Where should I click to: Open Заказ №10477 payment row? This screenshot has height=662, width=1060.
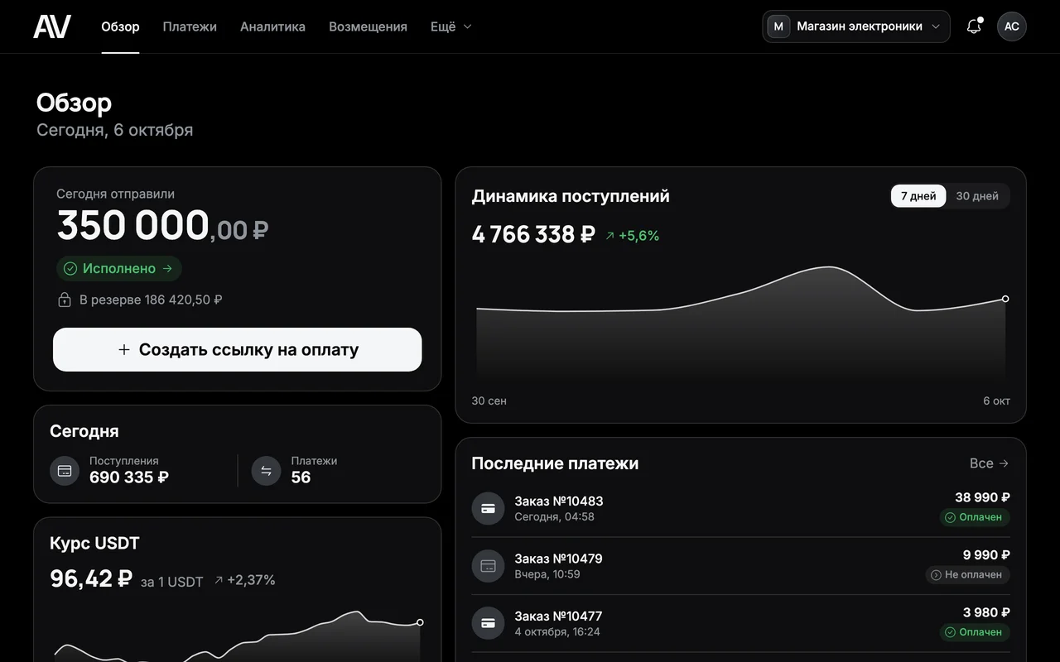[740, 623]
